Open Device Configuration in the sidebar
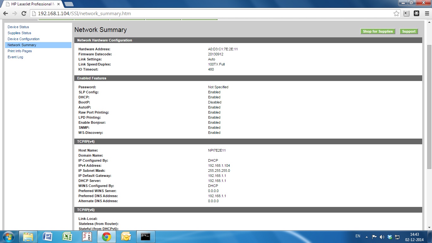The height and width of the screenshot is (243, 432). (24, 39)
